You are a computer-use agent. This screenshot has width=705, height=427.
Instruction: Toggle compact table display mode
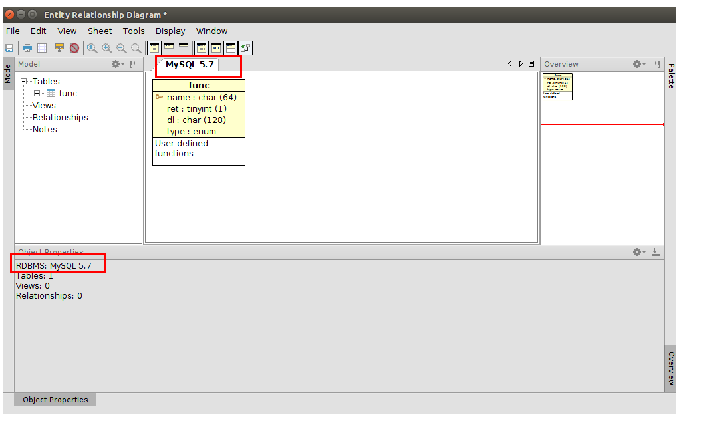(x=169, y=47)
